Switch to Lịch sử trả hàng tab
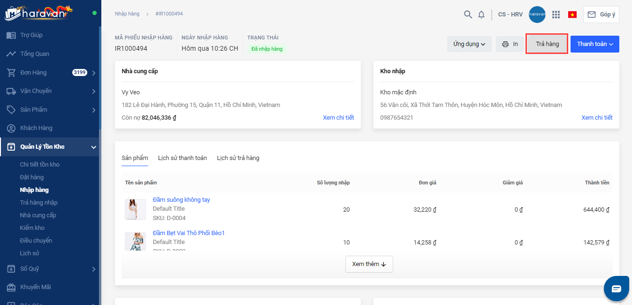 [x=238, y=158]
